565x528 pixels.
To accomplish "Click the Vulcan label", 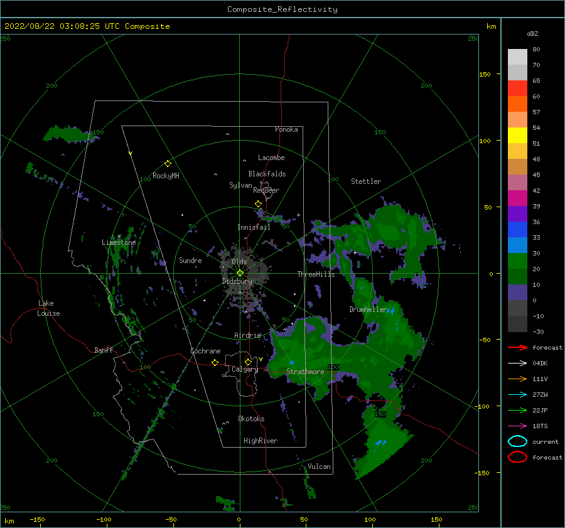I will tap(319, 466).
